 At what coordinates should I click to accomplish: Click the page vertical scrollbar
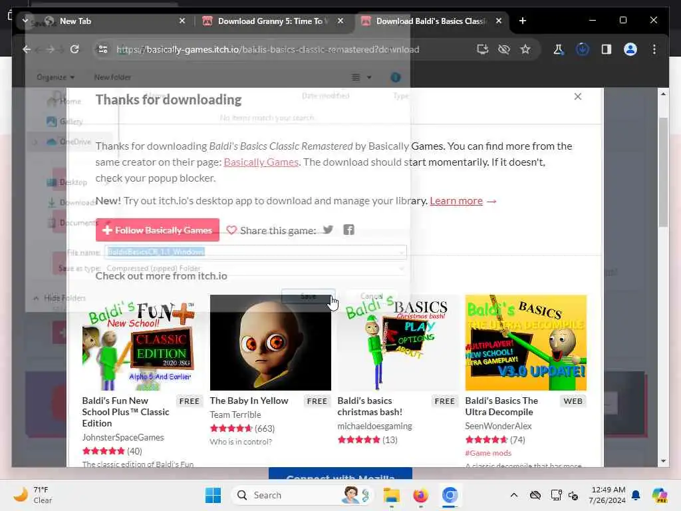tap(663, 172)
